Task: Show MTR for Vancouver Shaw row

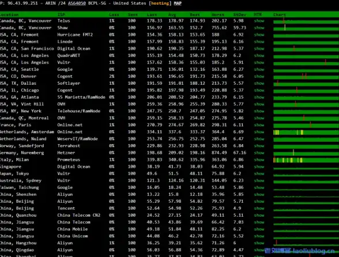Action: point(259,28)
